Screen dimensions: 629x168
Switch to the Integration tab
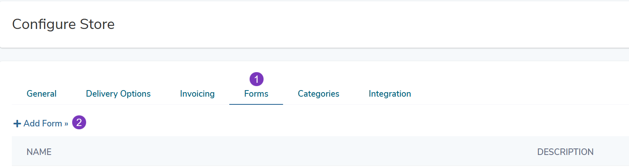[390, 94]
